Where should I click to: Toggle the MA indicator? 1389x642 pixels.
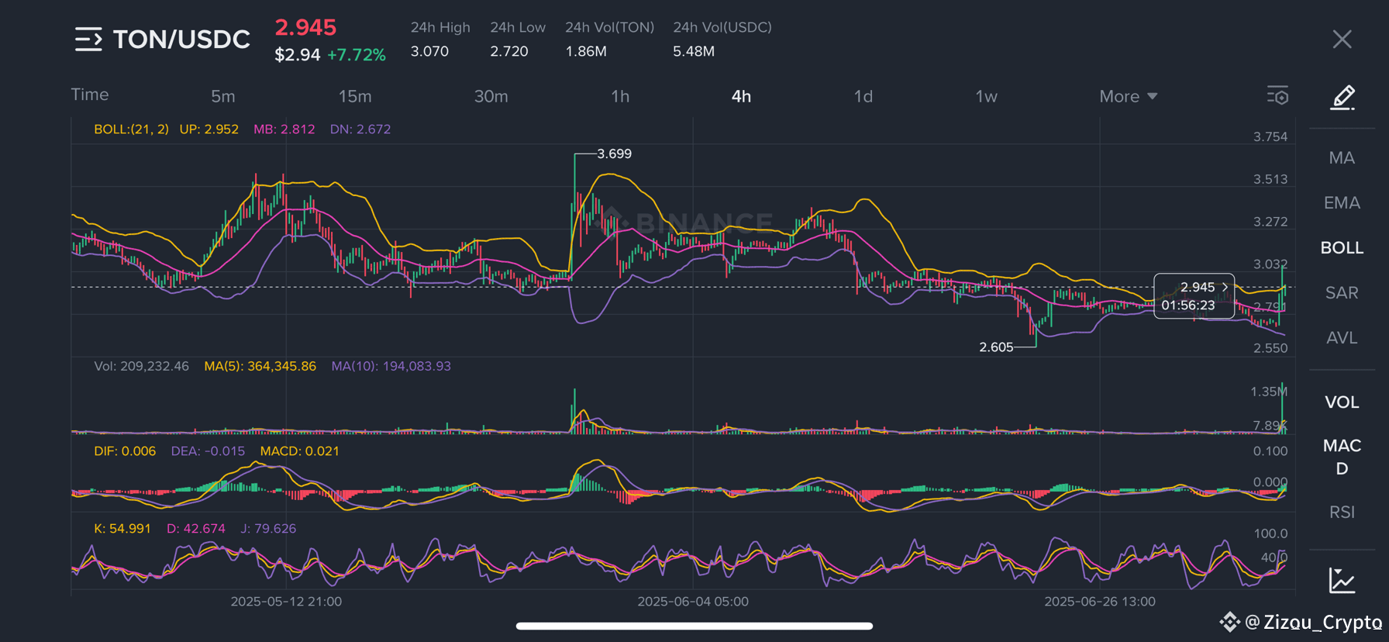pyautogui.click(x=1342, y=158)
